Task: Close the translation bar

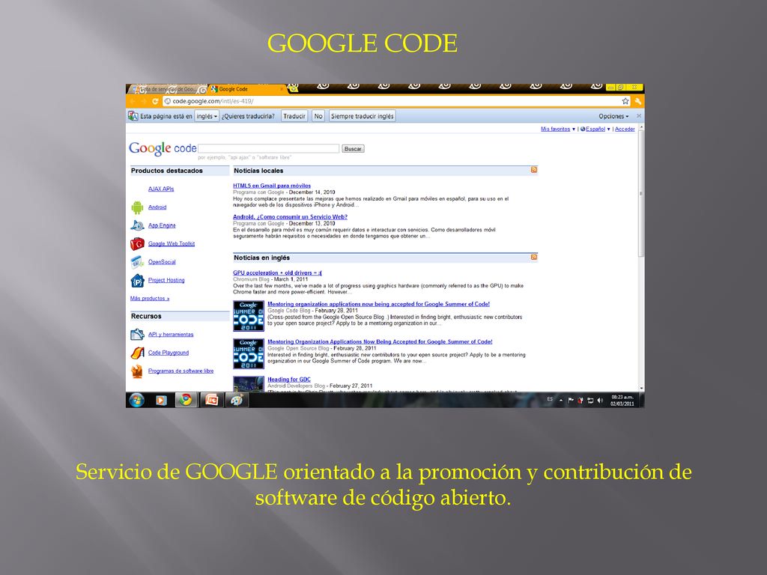Action: click(x=638, y=116)
